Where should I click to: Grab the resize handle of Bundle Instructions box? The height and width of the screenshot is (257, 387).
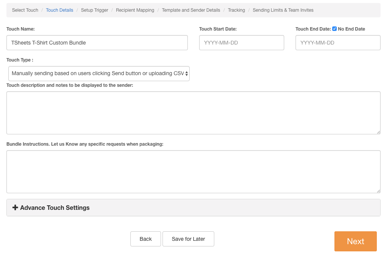tap(378, 191)
